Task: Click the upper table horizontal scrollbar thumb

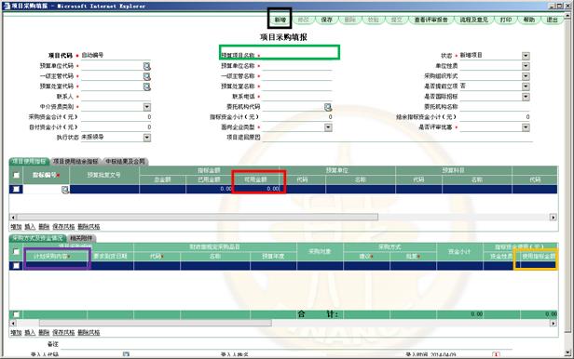Action: click(198, 218)
